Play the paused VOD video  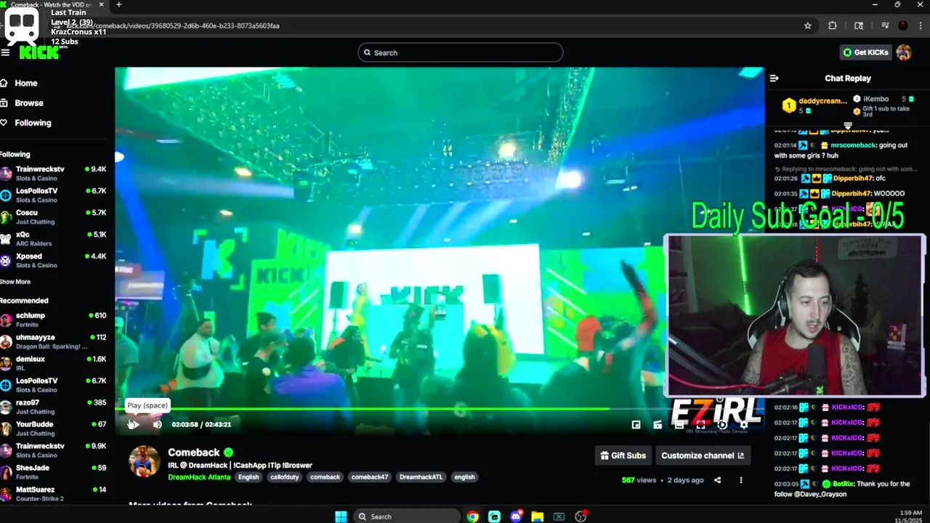133,424
